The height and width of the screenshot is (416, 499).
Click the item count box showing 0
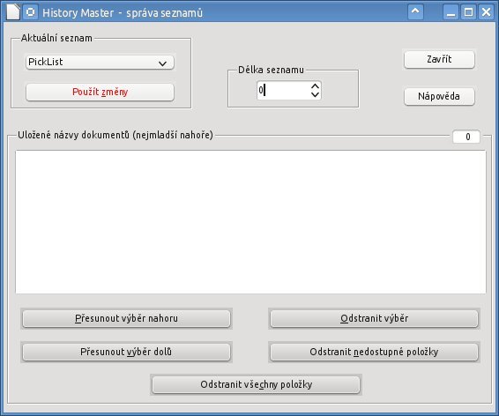(466, 137)
